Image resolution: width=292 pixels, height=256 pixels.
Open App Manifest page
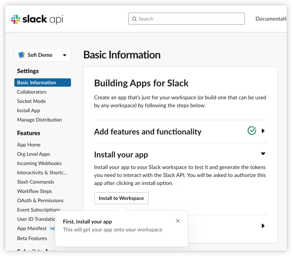32,228
